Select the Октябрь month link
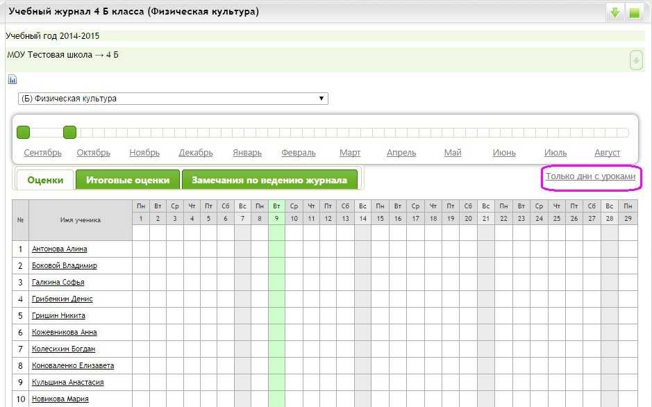 point(94,153)
